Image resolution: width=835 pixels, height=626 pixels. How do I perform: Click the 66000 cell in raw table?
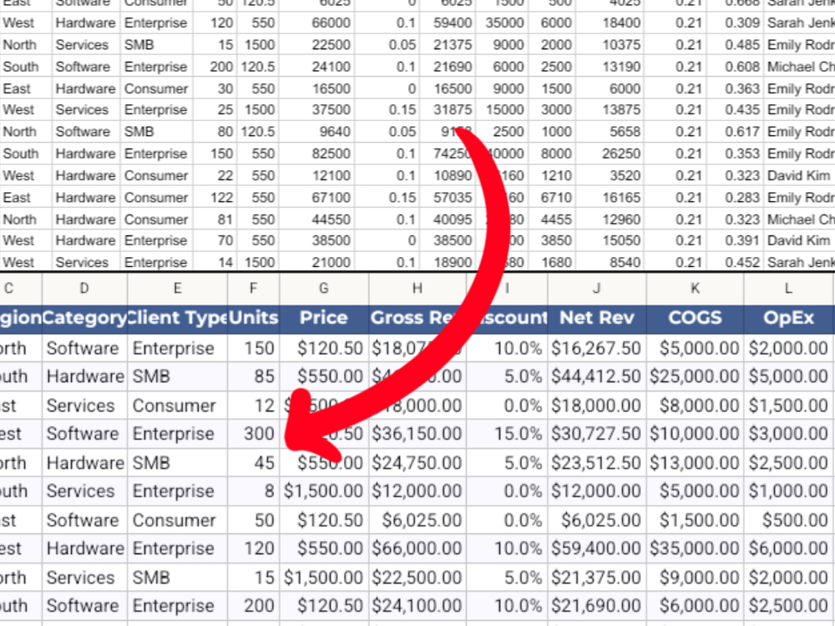point(316,23)
